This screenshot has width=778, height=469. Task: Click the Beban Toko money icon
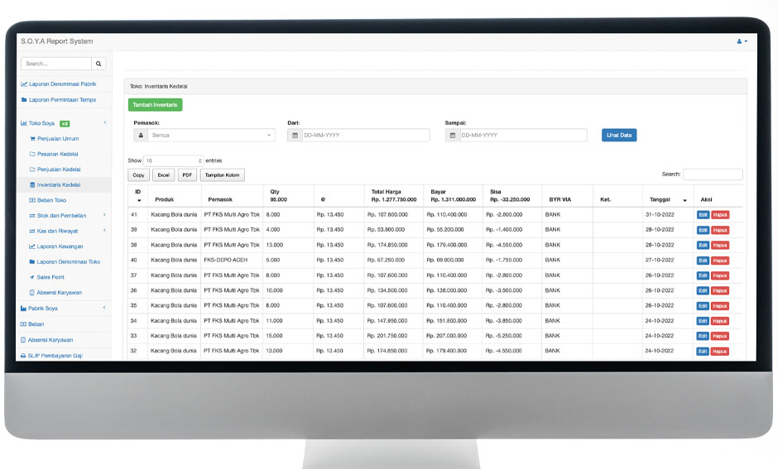[x=32, y=200]
